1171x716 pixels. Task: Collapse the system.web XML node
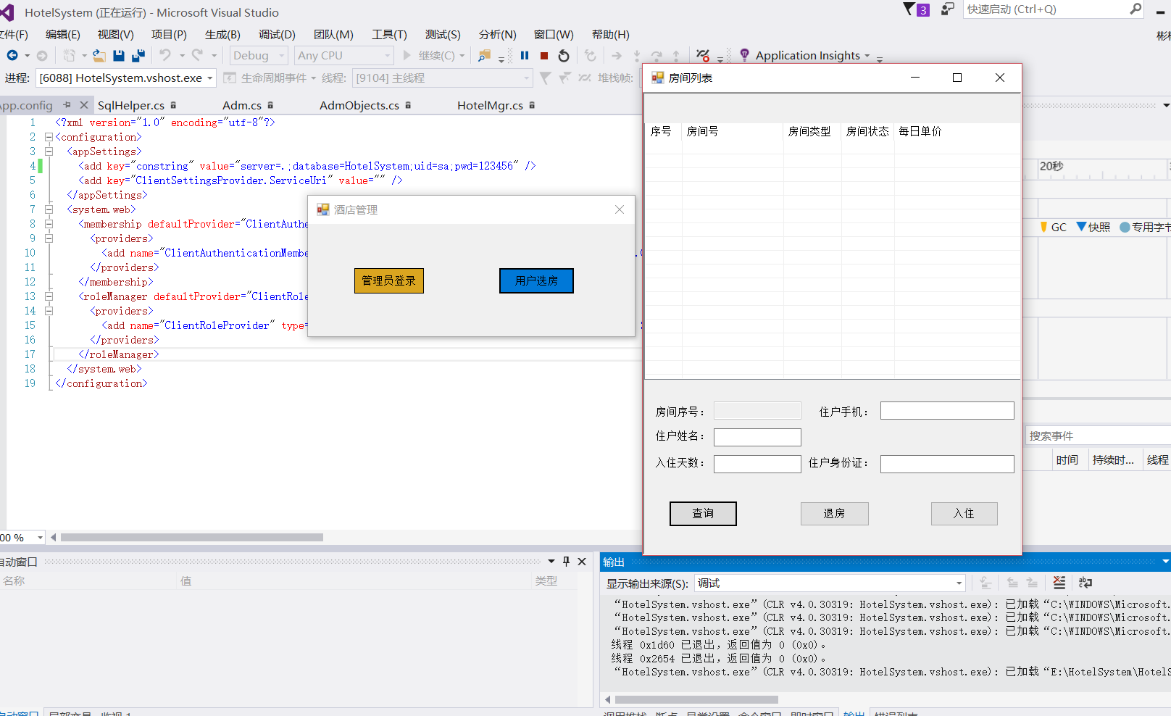pos(49,209)
